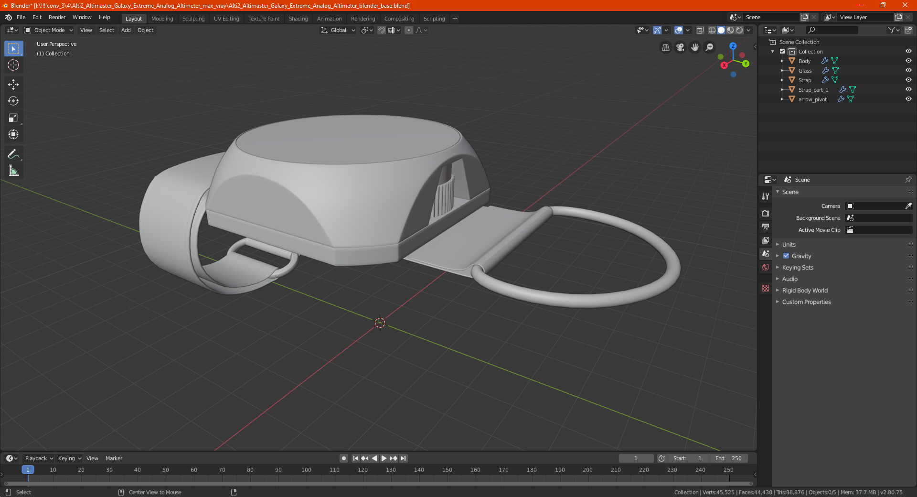
Task: Click frame 100 on the timeline
Action: pos(306,470)
